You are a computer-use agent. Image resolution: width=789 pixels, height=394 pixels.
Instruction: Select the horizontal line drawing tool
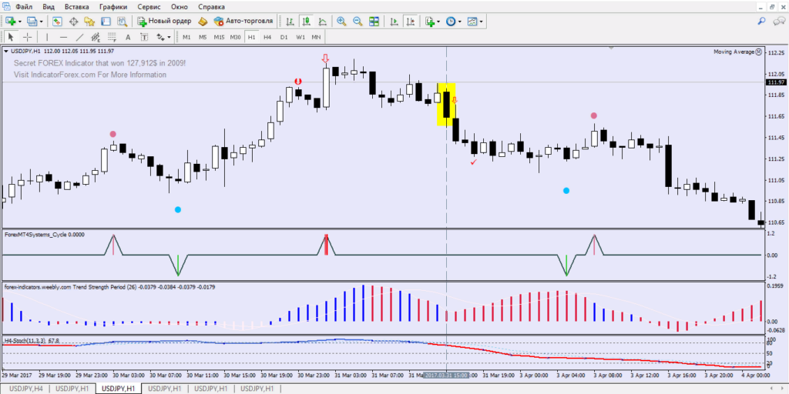point(63,37)
